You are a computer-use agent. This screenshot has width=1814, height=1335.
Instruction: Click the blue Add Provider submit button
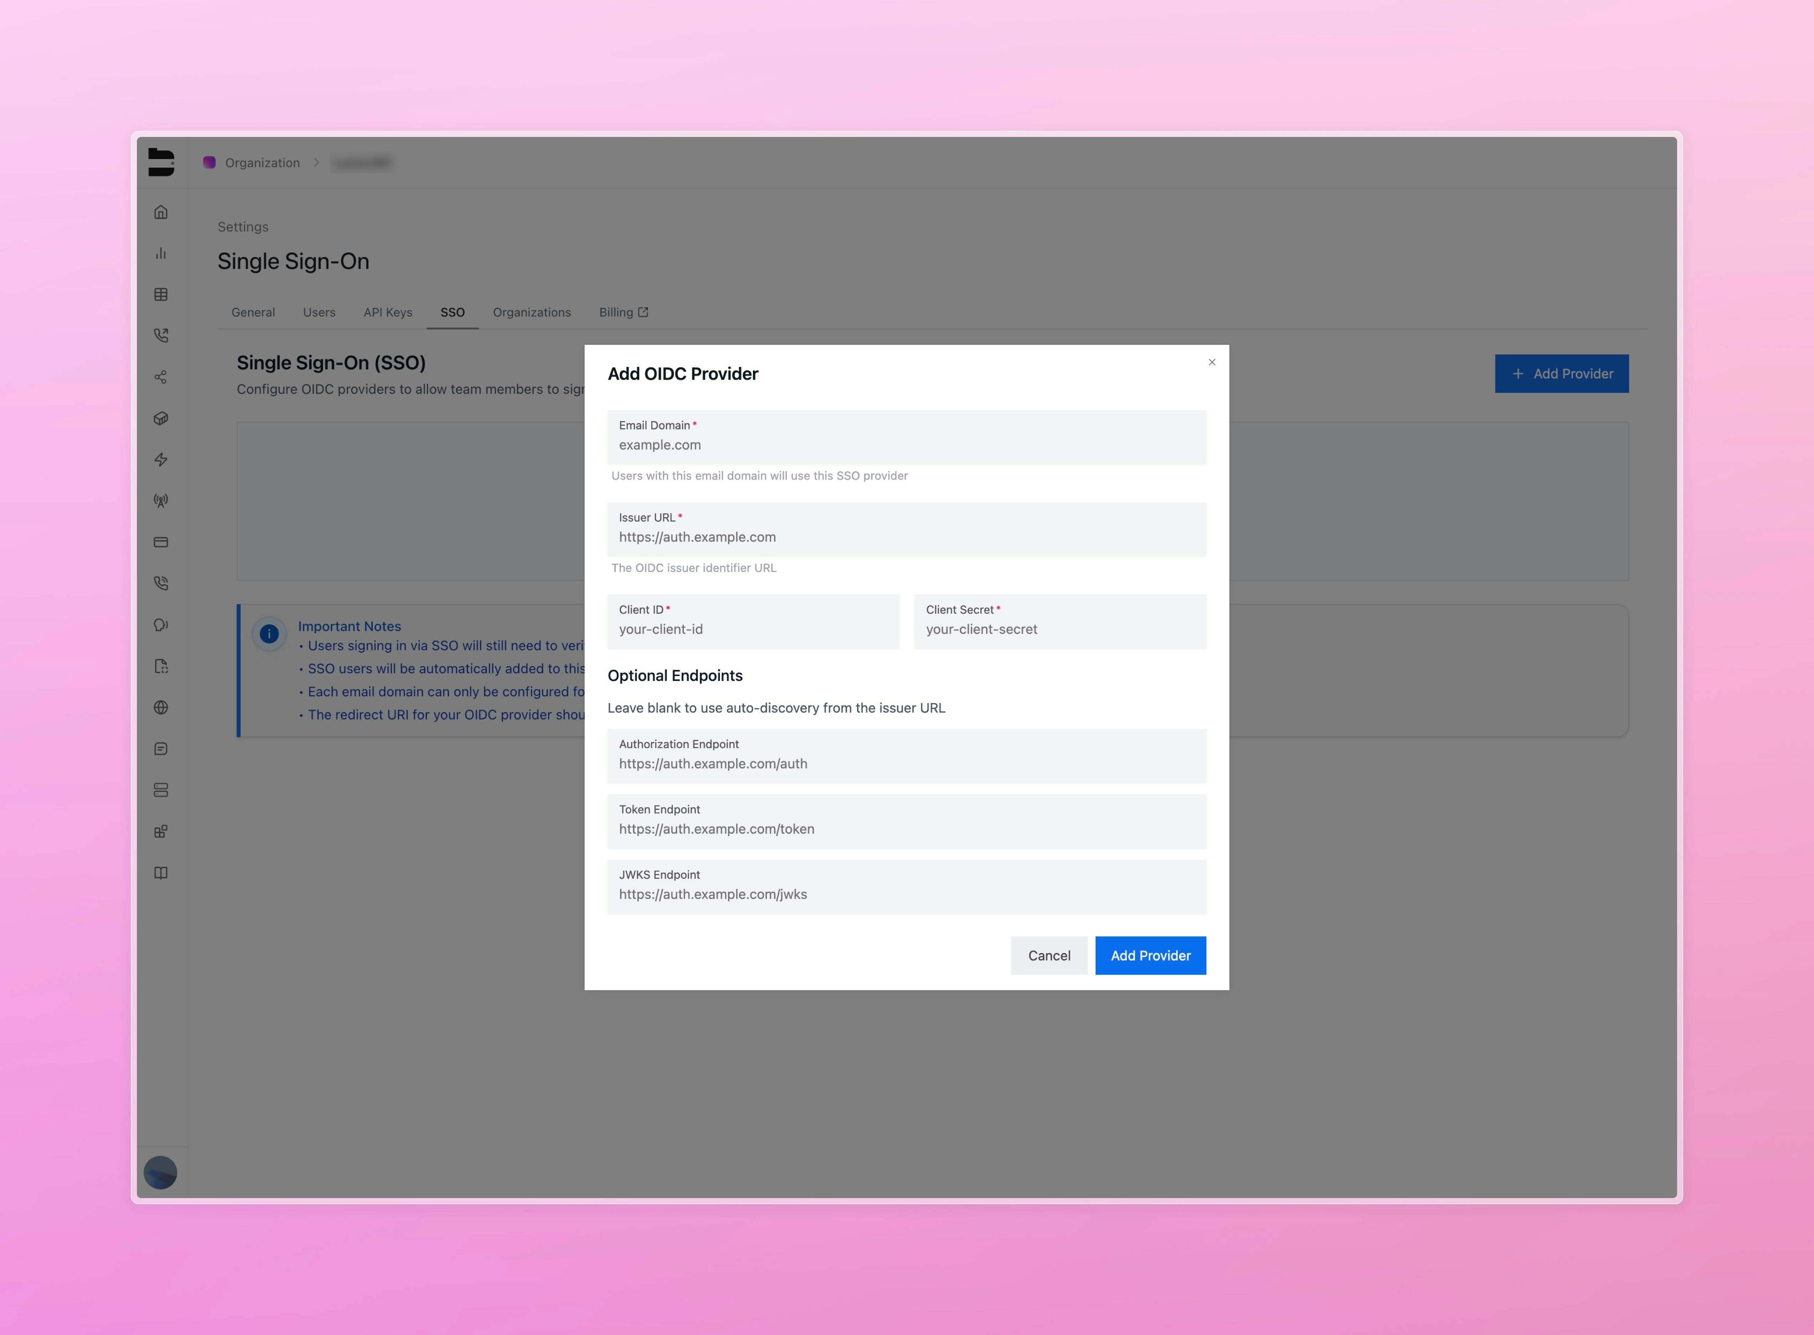coord(1150,955)
